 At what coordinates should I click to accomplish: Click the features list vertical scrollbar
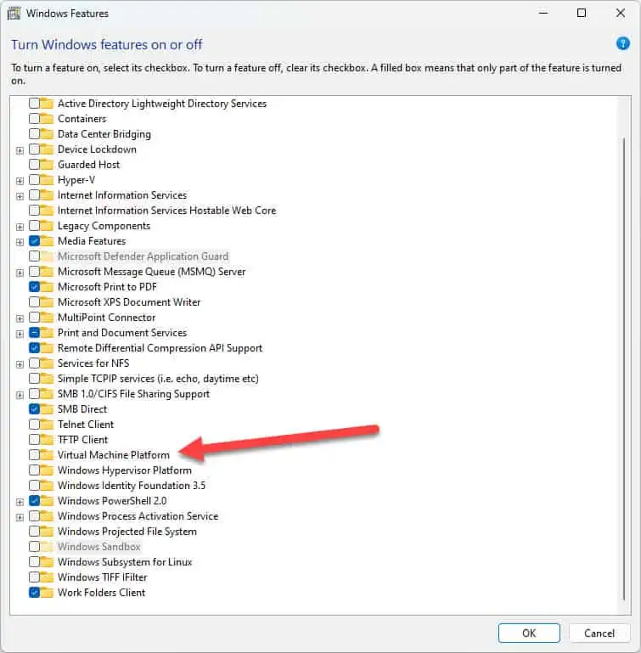point(623,369)
